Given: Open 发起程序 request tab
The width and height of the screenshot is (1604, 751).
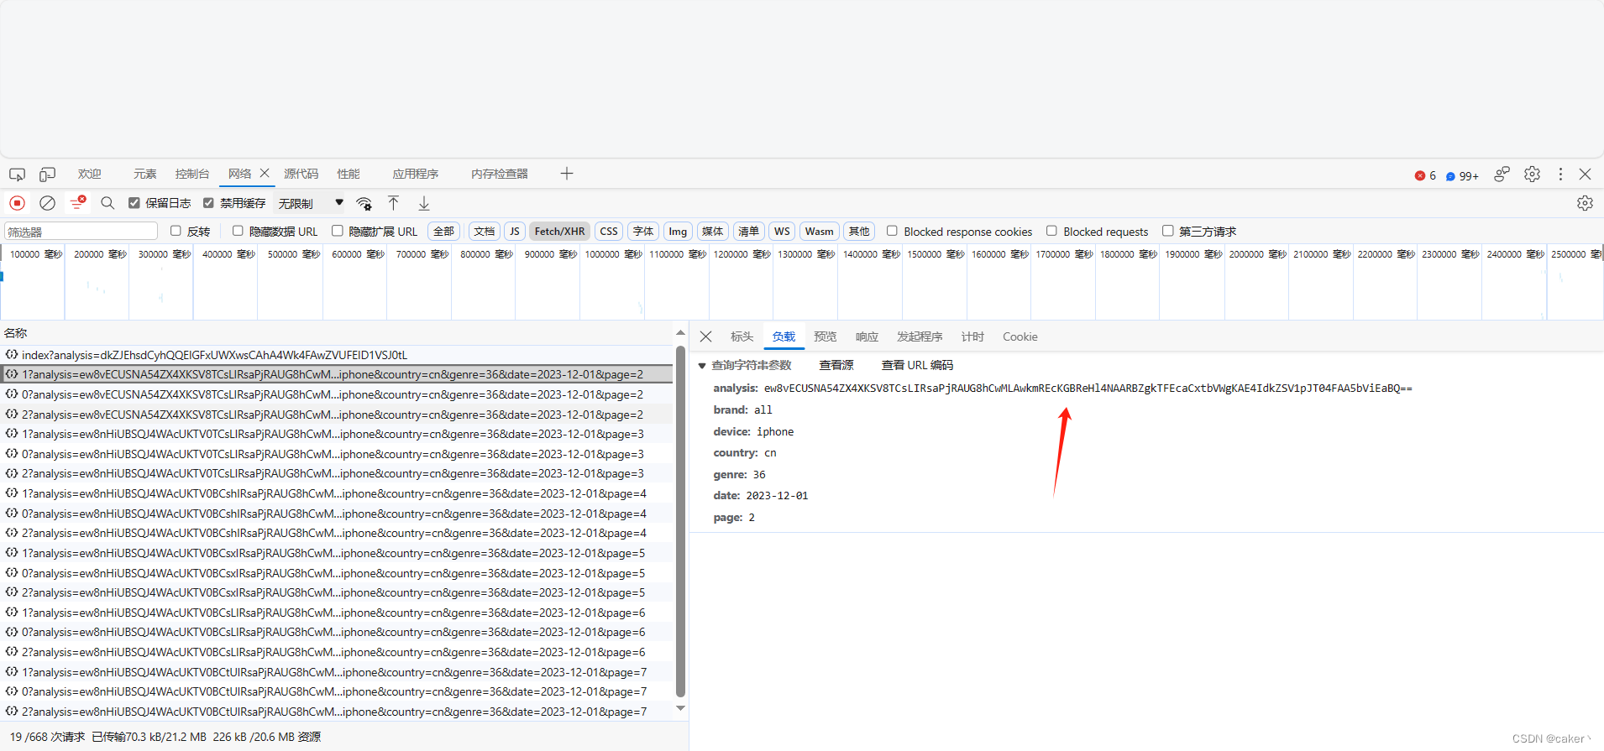Looking at the screenshot, I should coord(920,336).
